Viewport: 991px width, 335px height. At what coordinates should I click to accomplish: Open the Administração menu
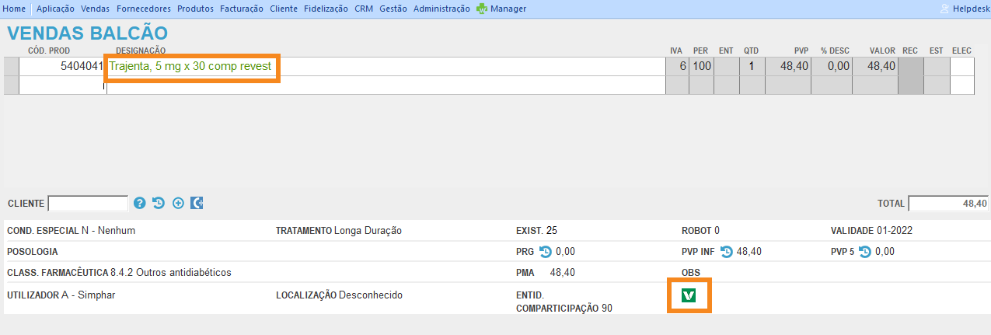pyautogui.click(x=441, y=9)
